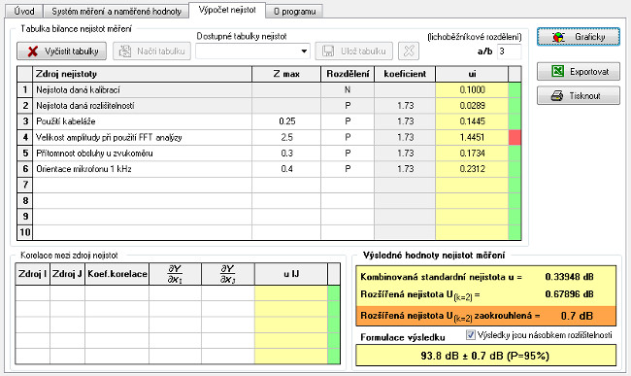The image size is (631, 376).
Task: Click the Rozdělení column header
Action: [348, 74]
